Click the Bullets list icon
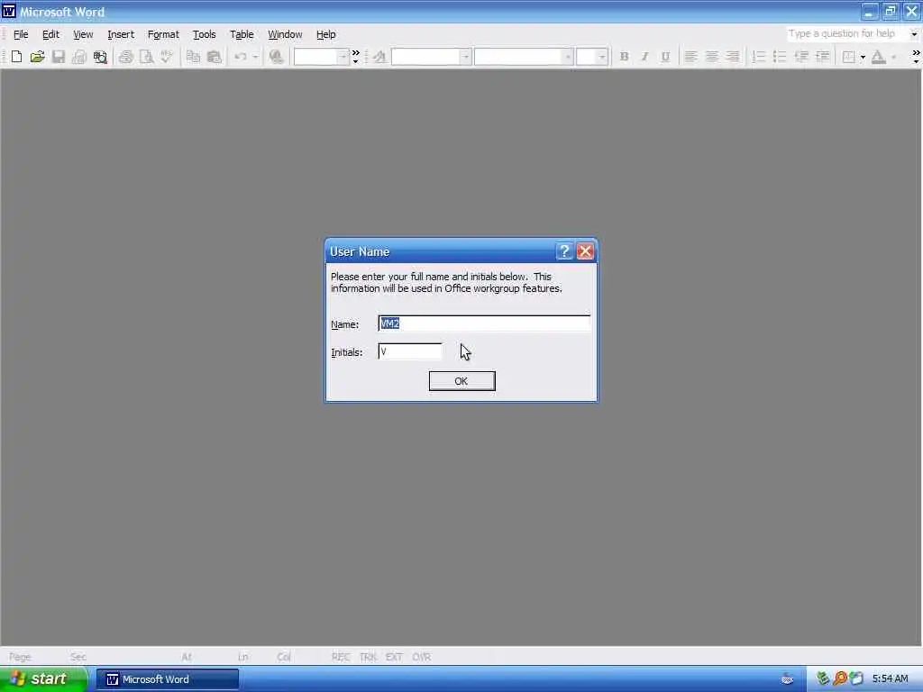This screenshot has width=923, height=692. pyautogui.click(x=780, y=57)
